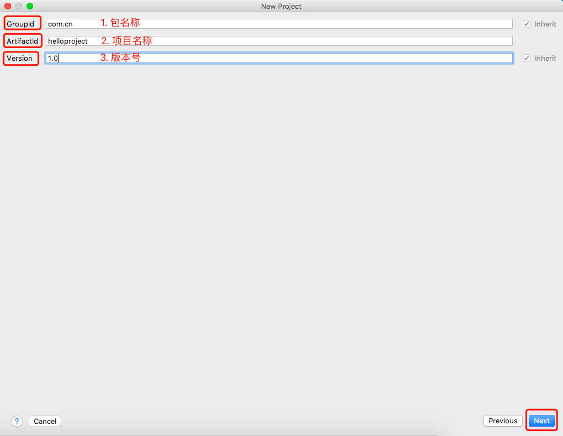Open help with question mark icon
Screen dimensions: 563x436
point(17,421)
